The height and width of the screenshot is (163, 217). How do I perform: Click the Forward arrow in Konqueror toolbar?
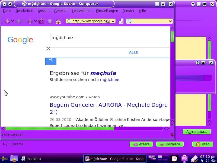(x=18, y=21)
